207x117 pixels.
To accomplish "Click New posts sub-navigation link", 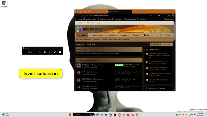I will pos(79,40).
